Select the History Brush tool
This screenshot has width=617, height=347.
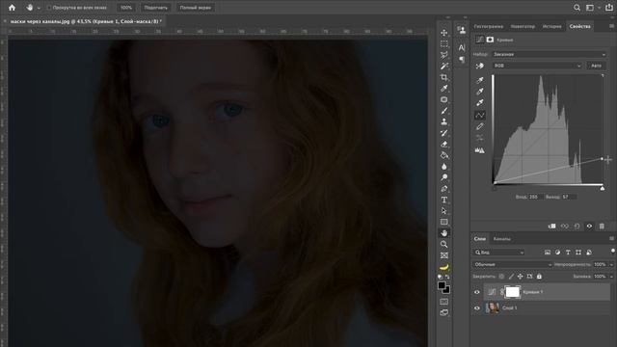pyautogui.click(x=443, y=133)
